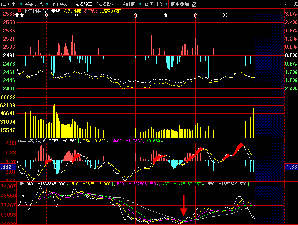Expand the dropdown arrow next to 分时走势

coord(47,4)
